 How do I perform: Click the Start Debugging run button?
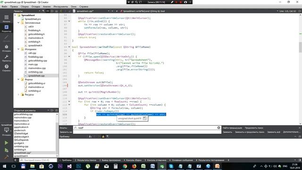tap(6, 150)
